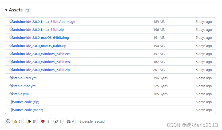The height and width of the screenshot is (130, 222).
Task: Click the Assets count badge 12
Action: click(x=27, y=10)
